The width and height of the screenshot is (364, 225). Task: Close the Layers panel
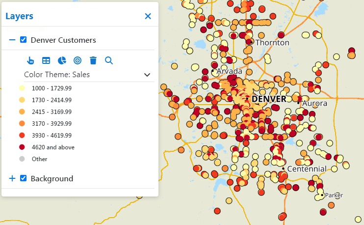click(148, 16)
